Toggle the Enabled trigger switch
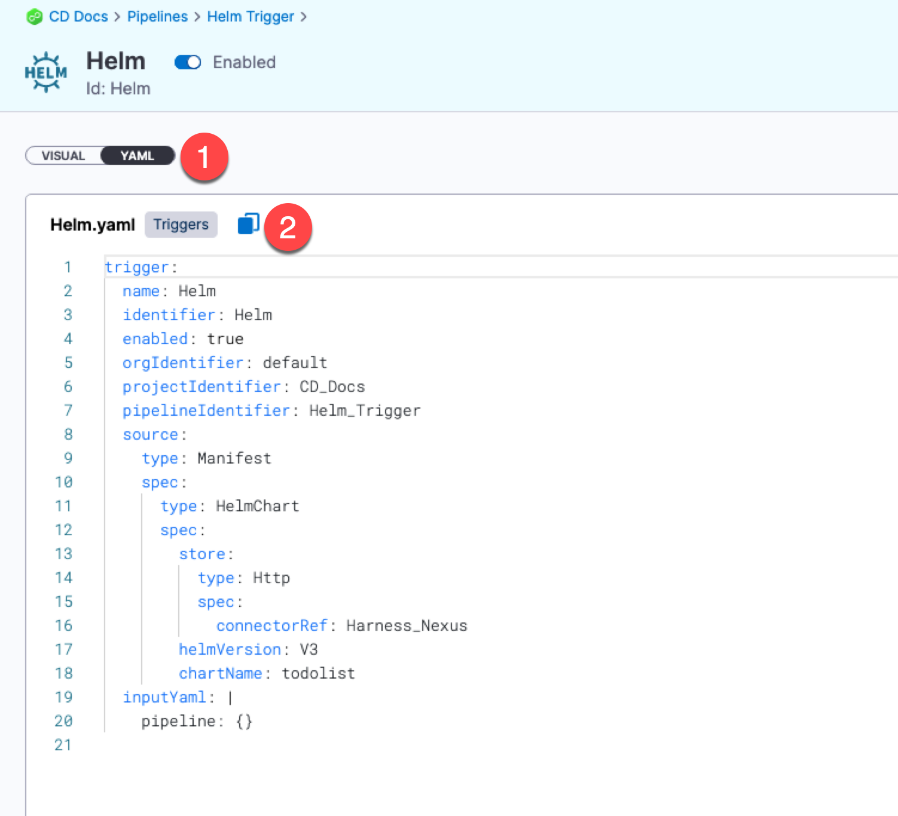This screenshot has width=898, height=816. tap(188, 62)
